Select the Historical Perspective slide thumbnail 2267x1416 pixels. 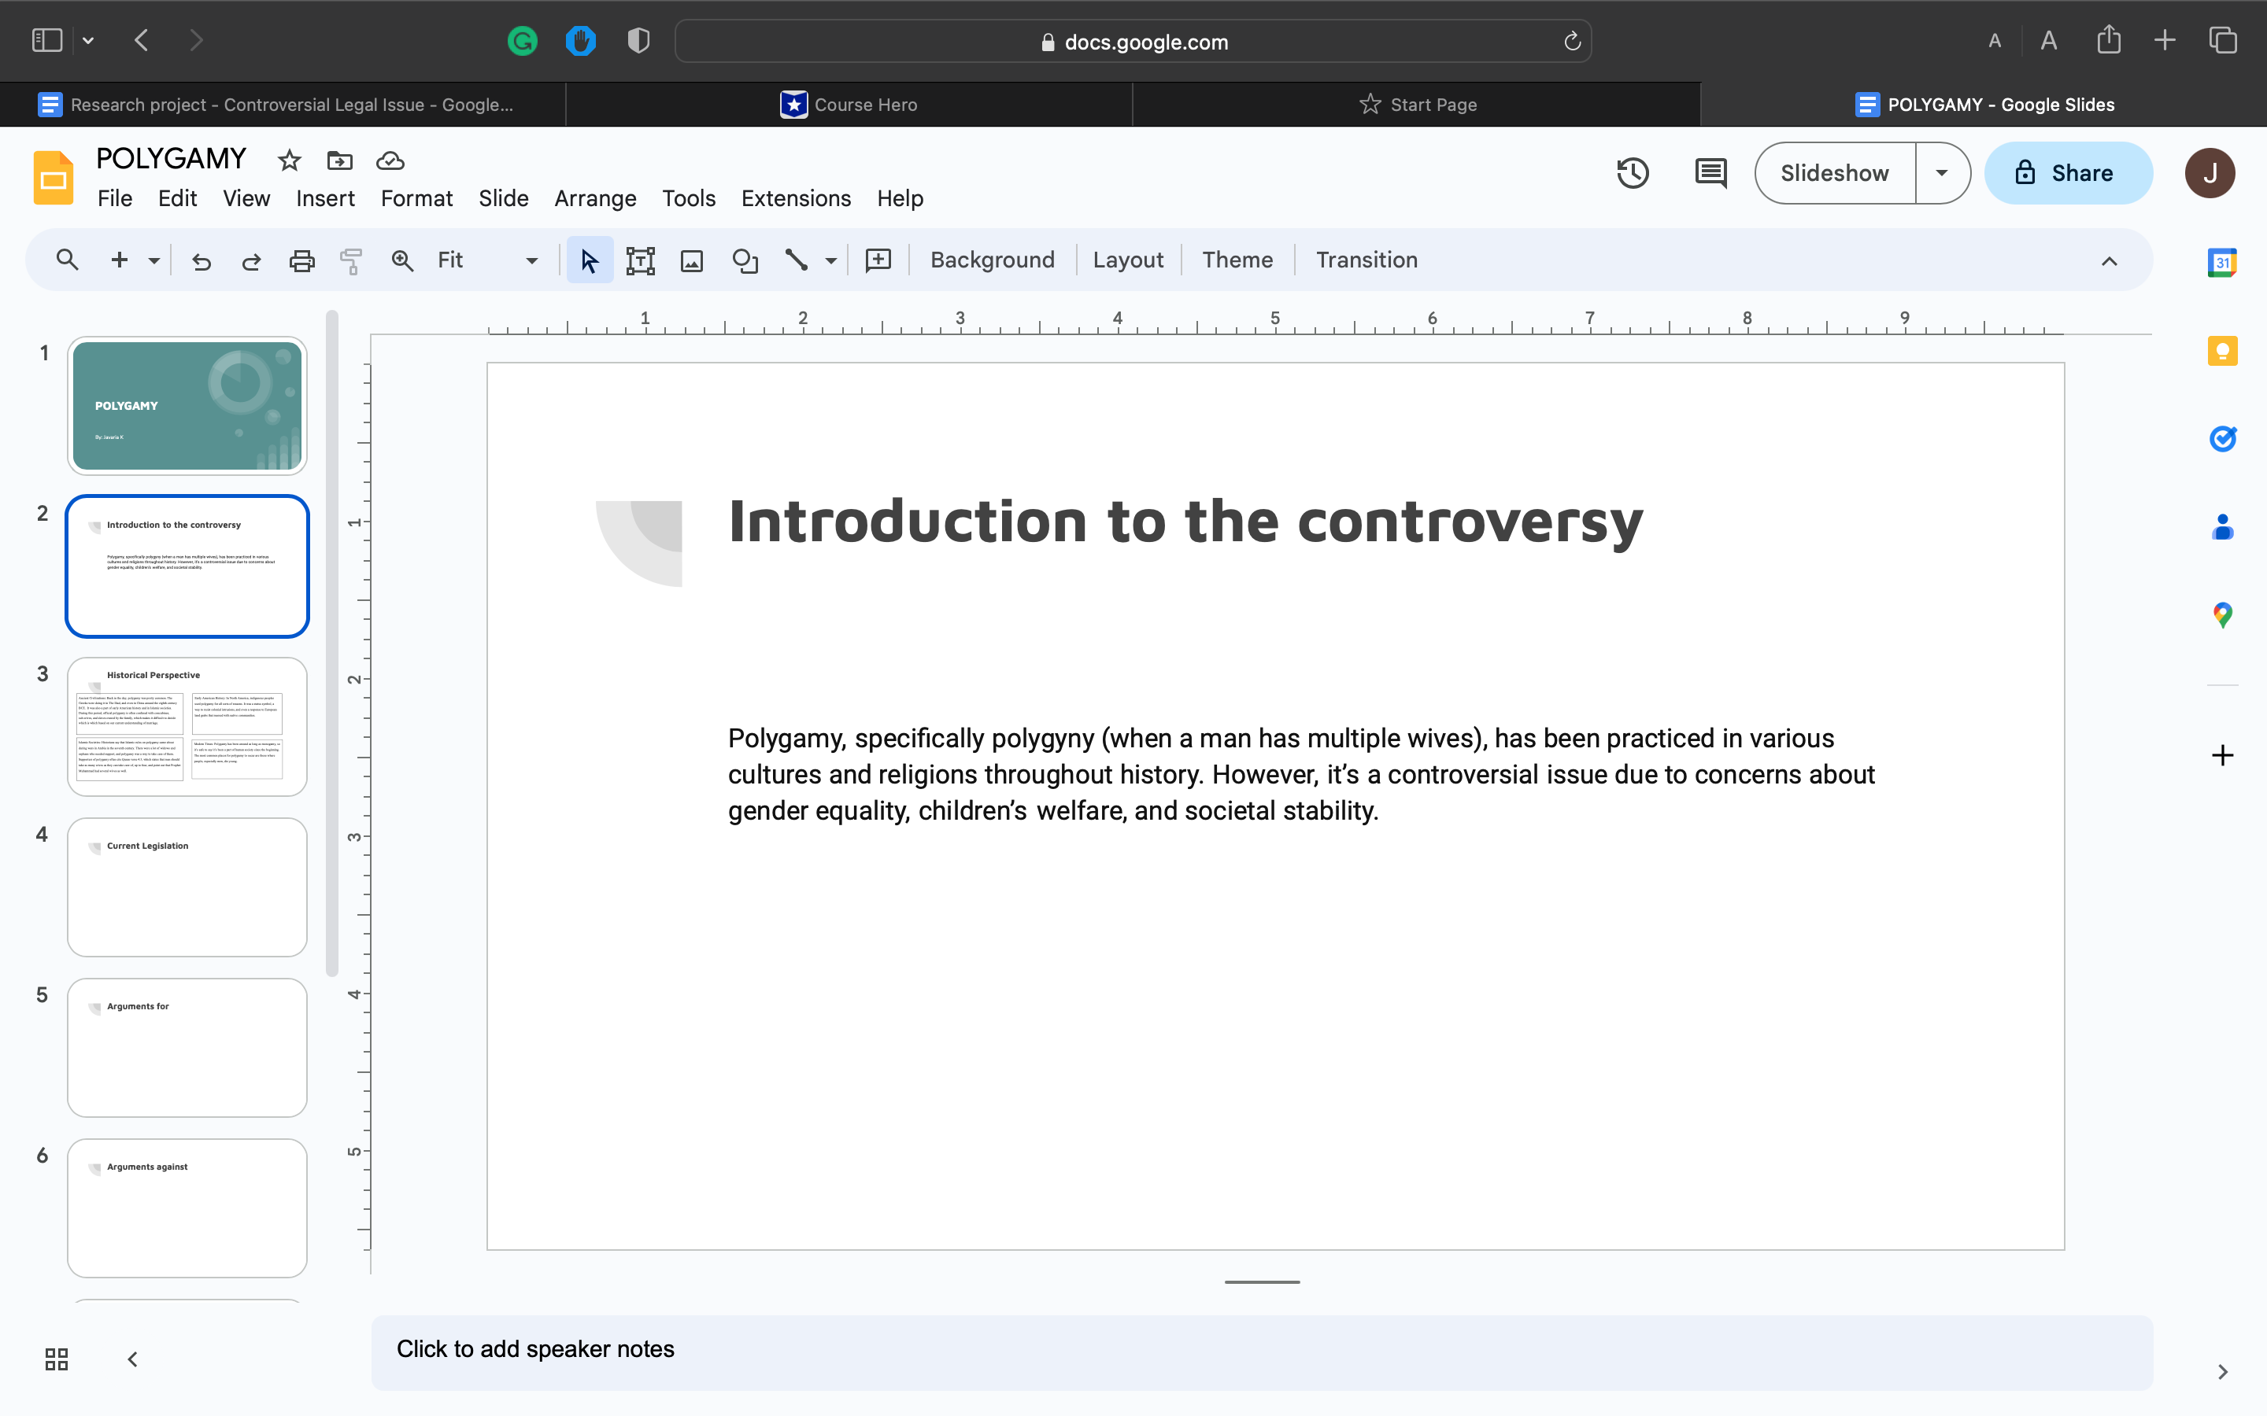(x=187, y=727)
